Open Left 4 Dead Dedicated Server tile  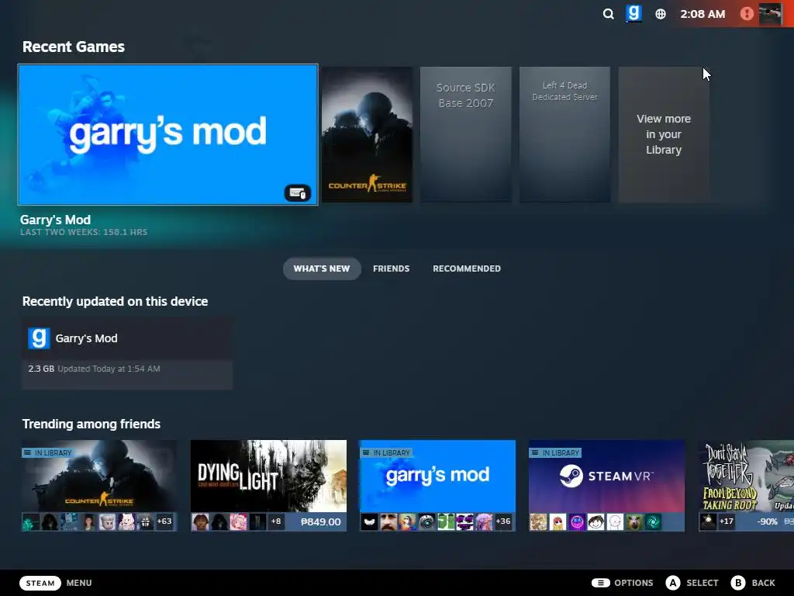(x=564, y=135)
